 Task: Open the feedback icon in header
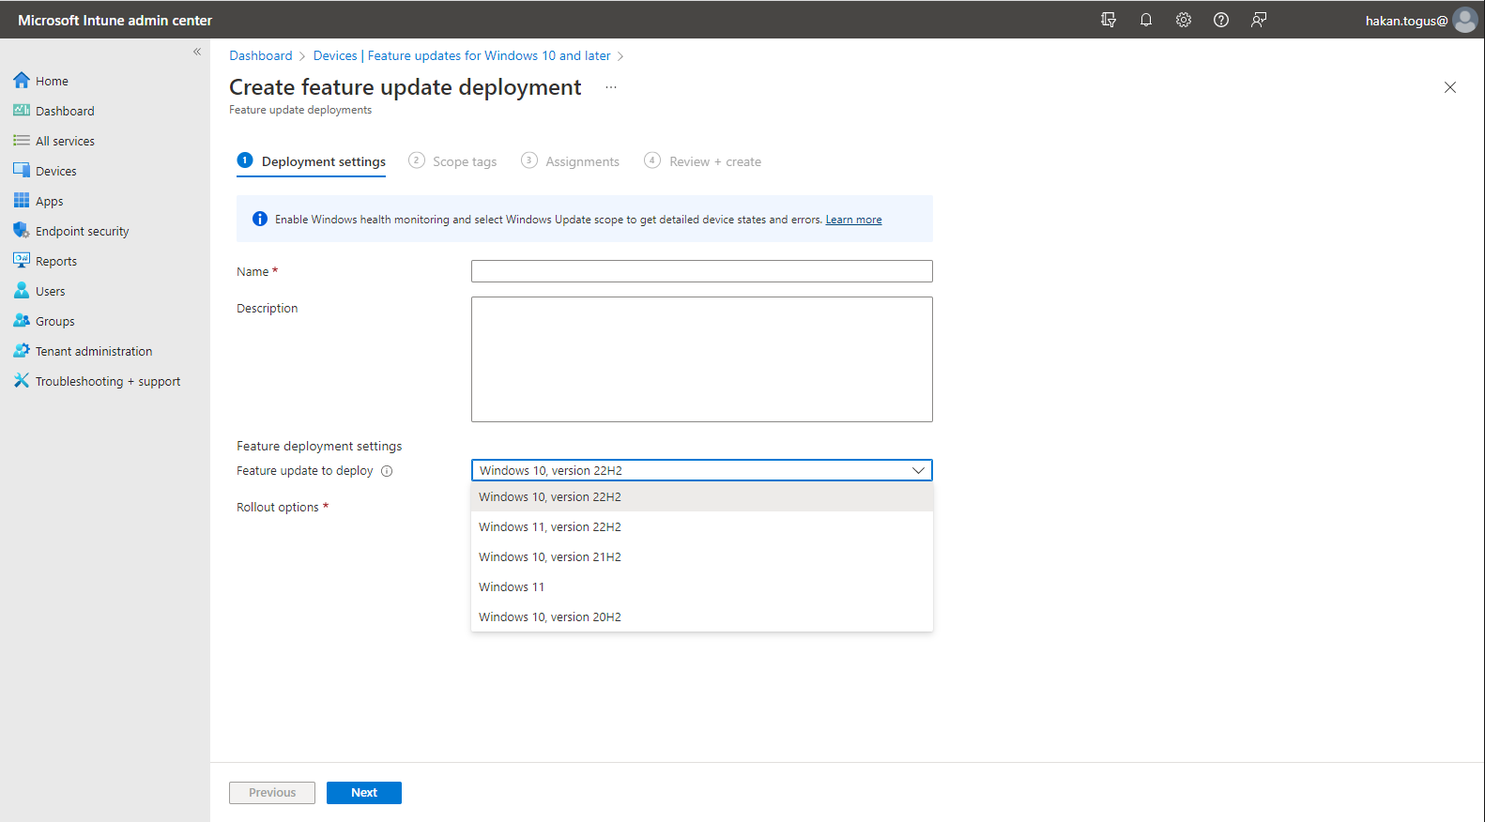pyautogui.click(x=1259, y=20)
